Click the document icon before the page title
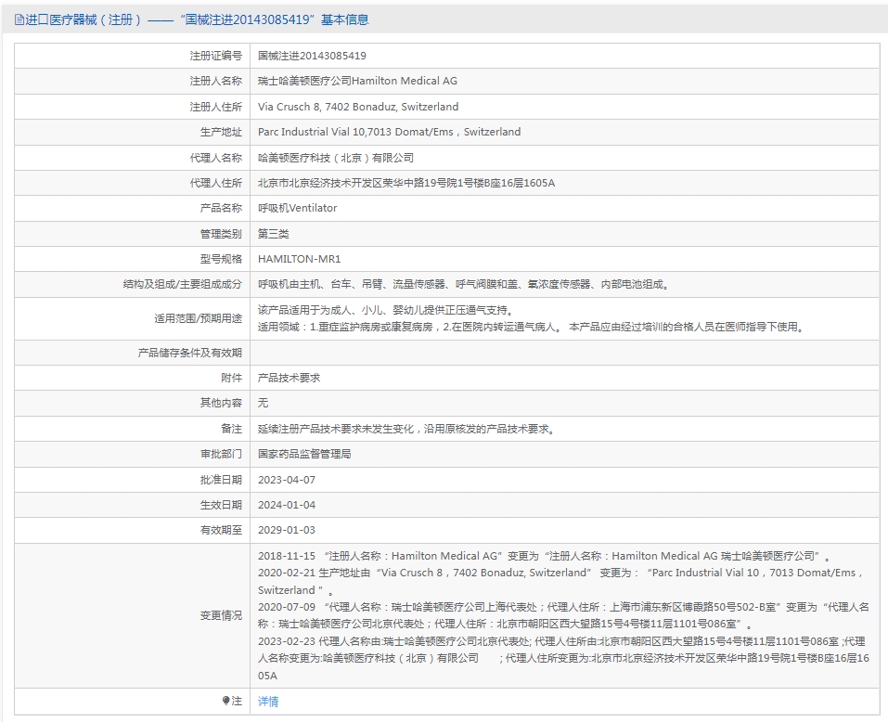This screenshot has height=722, width=888. [x=19, y=19]
